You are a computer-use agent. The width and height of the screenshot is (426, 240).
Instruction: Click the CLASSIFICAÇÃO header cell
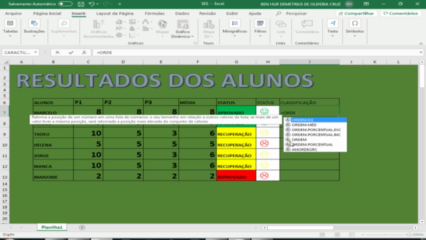310,102
